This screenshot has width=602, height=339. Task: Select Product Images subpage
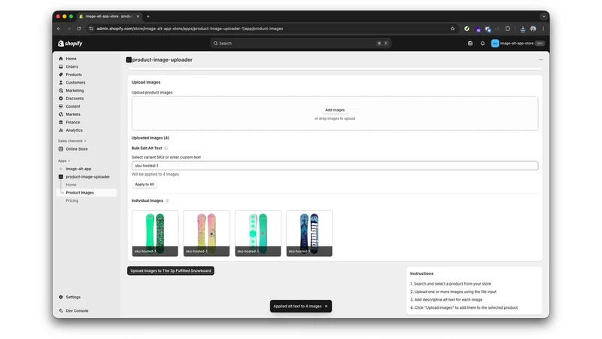coord(80,193)
